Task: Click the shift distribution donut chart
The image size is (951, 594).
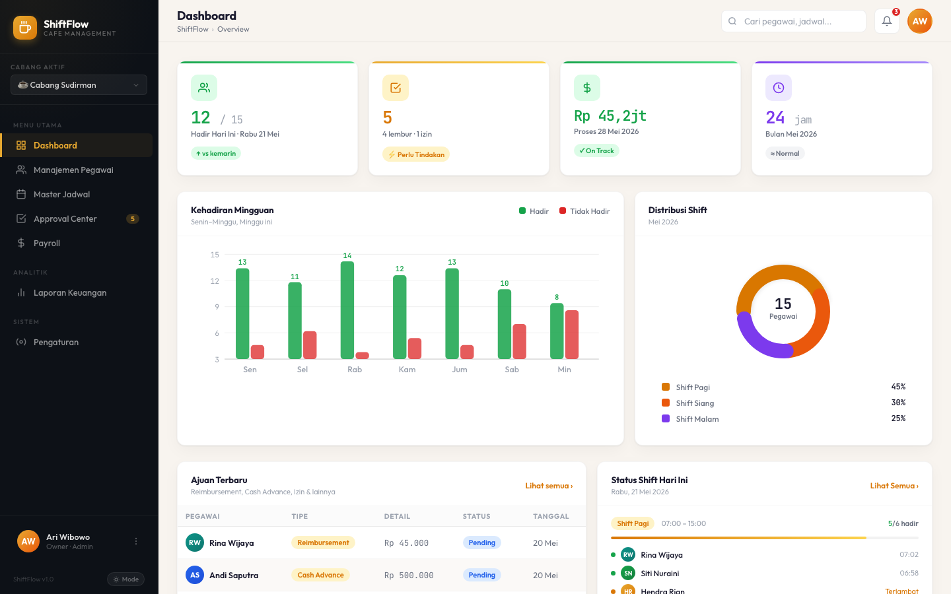Action: pyautogui.click(x=783, y=312)
